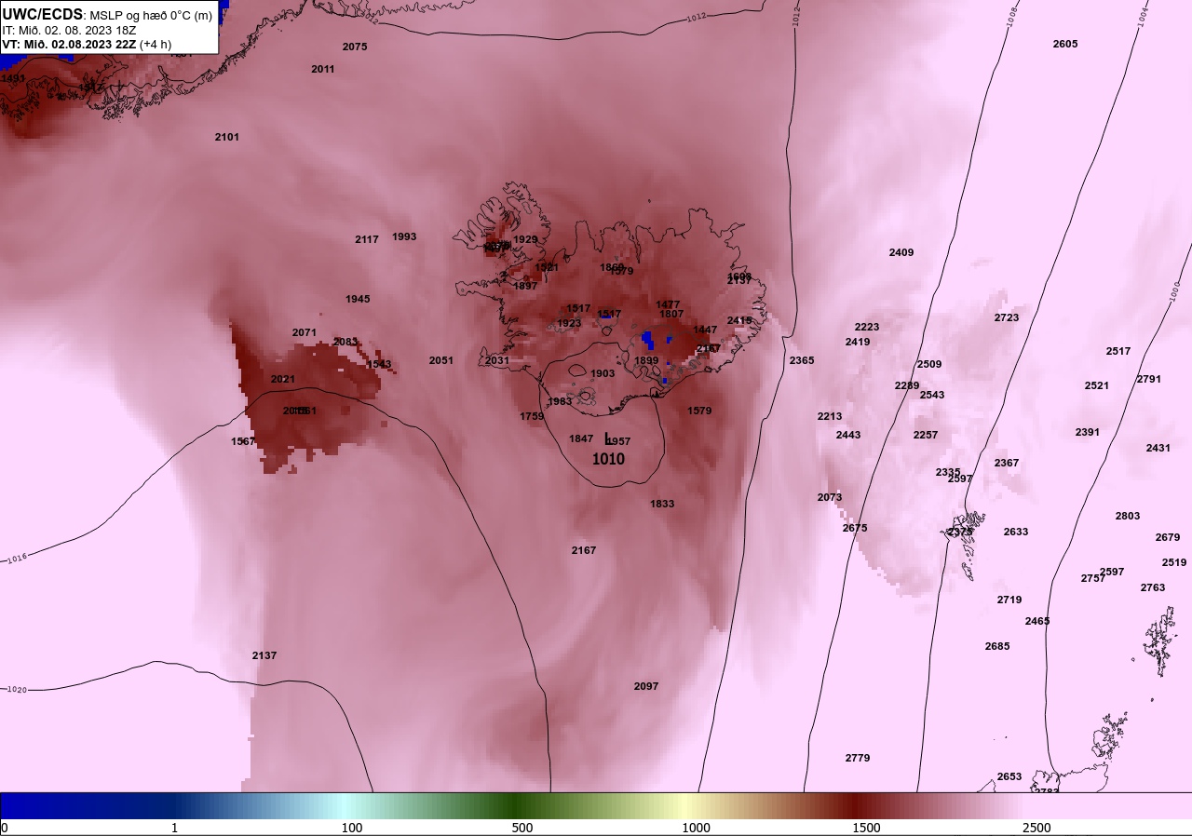Click the 2465 height value
This screenshot has height=836, width=1192.
[1037, 621]
